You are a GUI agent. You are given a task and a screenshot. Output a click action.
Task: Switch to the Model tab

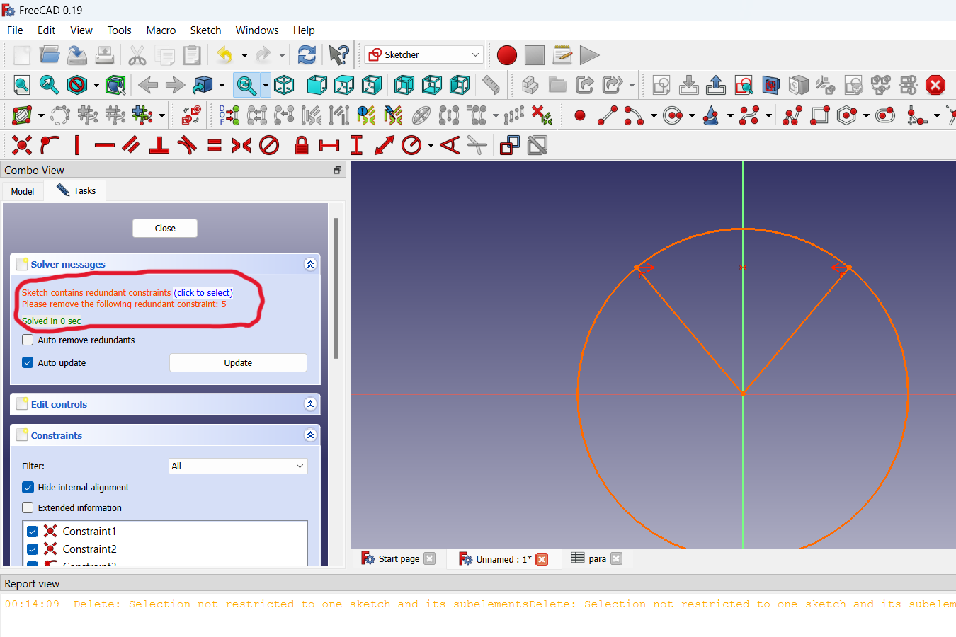pos(23,191)
